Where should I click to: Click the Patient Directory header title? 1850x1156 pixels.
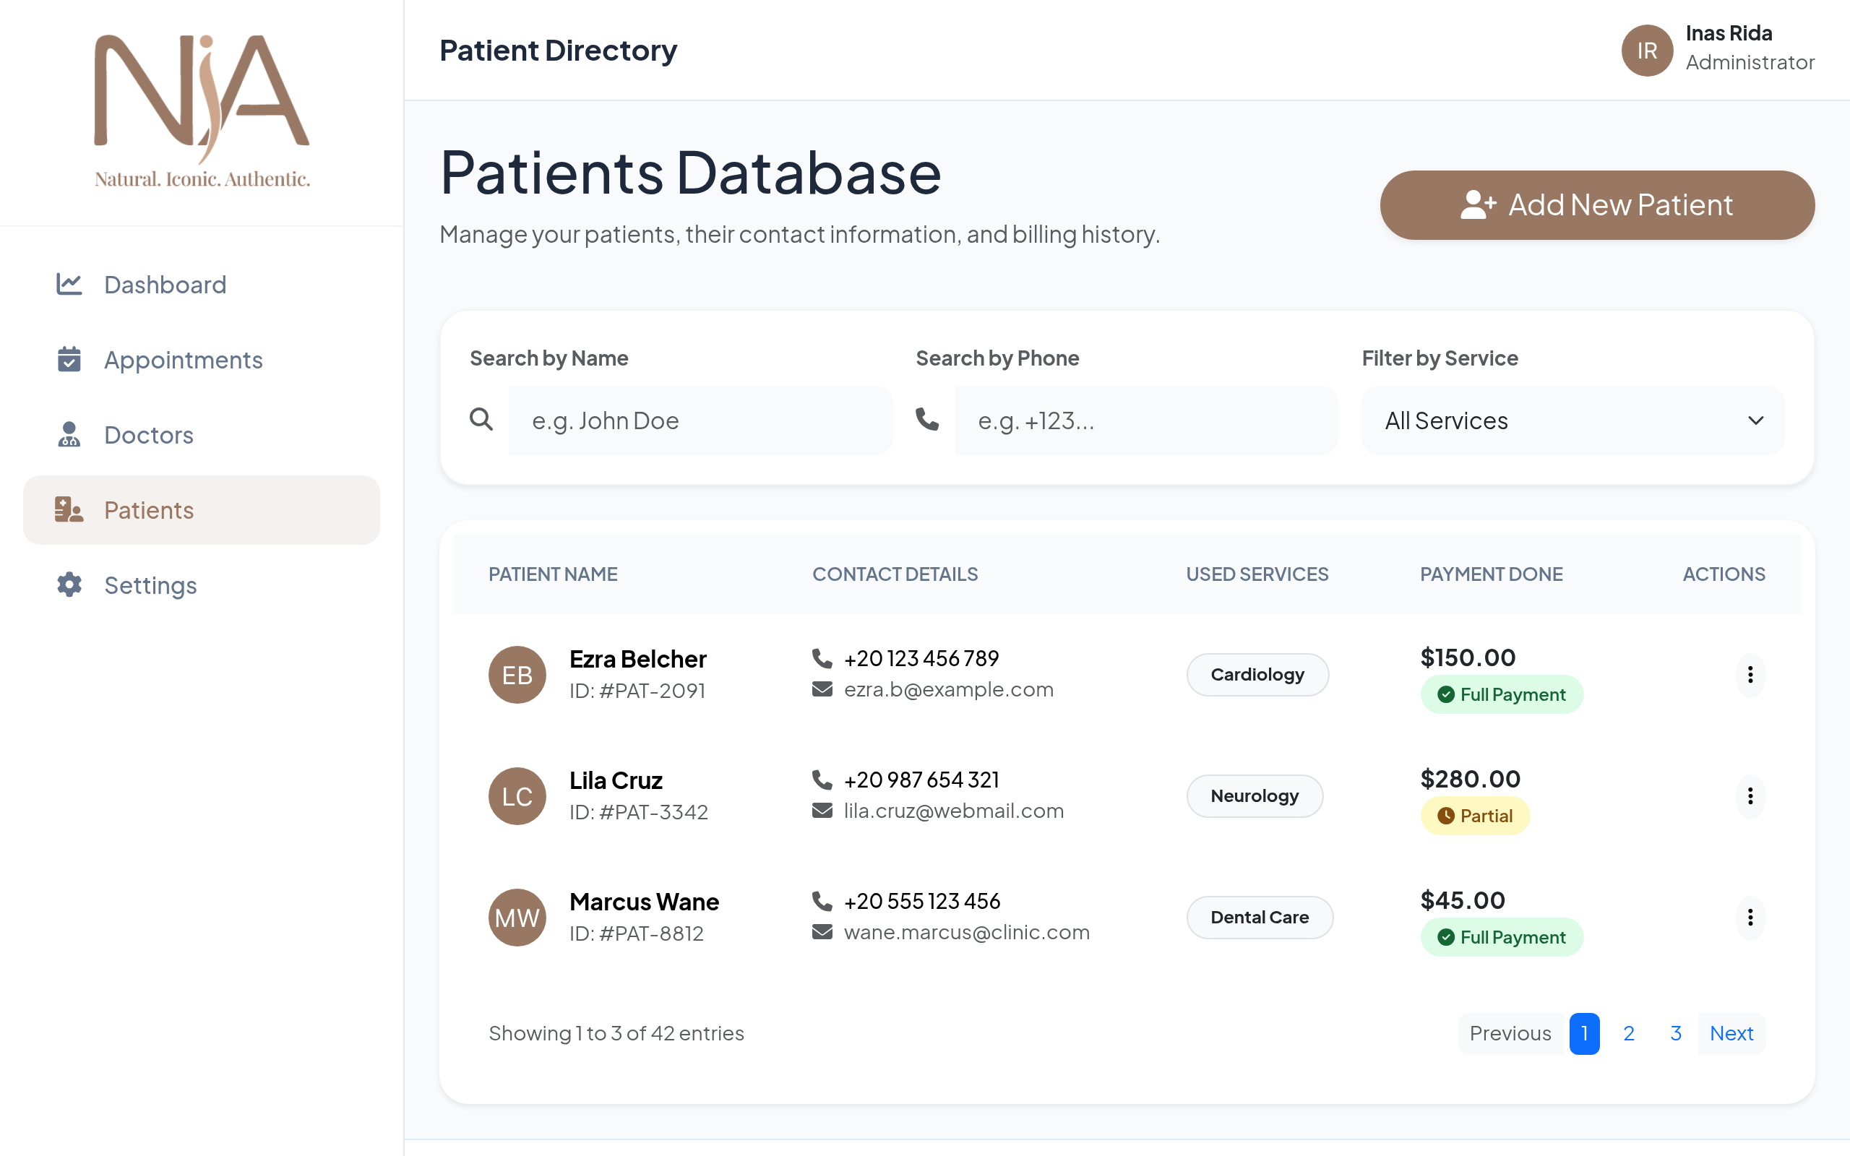coord(558,51)
